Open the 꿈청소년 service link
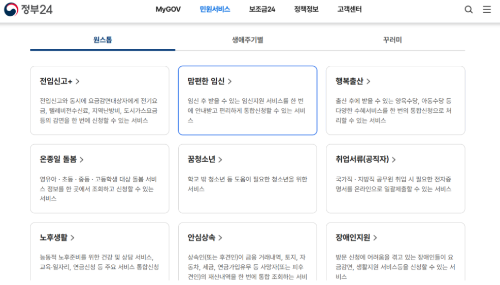 pyautogui.click(x=205, y=159)
